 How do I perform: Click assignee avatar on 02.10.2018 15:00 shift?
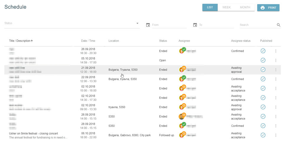pos(182,88)
